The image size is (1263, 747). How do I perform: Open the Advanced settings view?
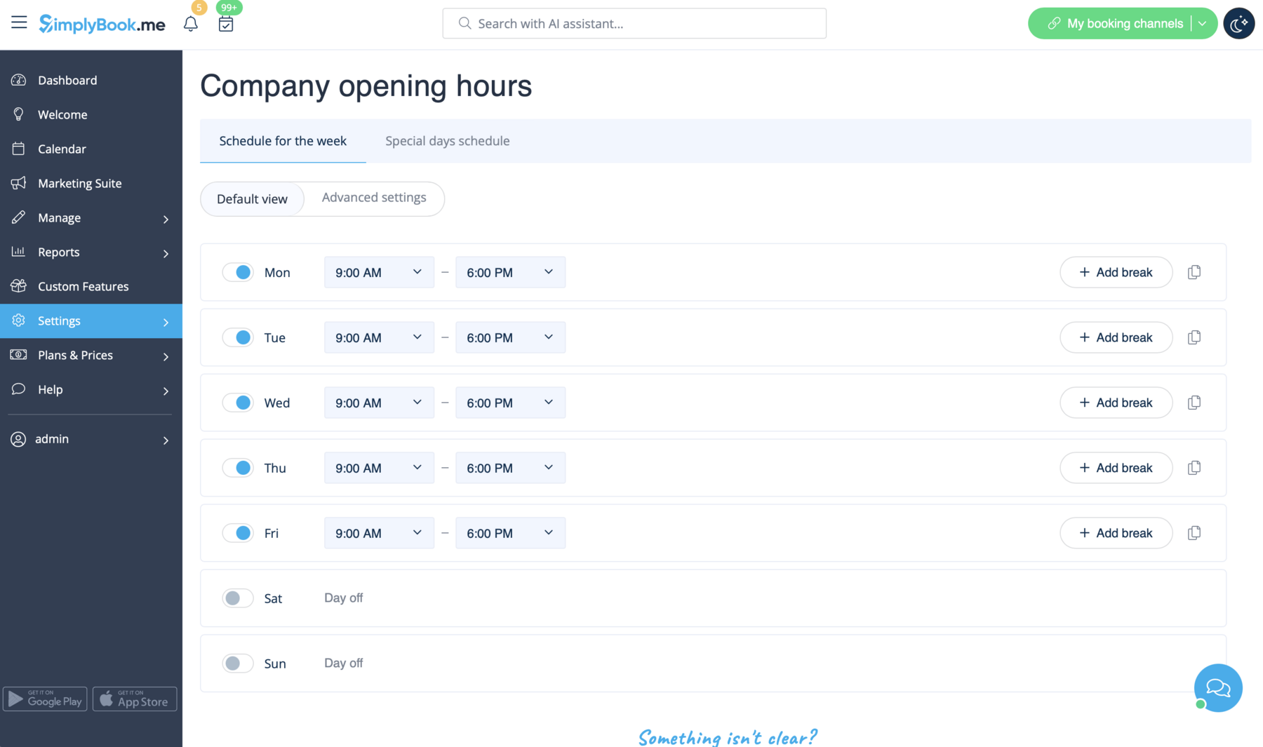tap(374, 198)
